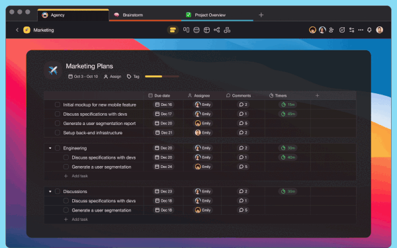Check Discuss specifications with devs under Engineering
The image size is (397, 248).
pyautogui.click(x=66, y=157)
